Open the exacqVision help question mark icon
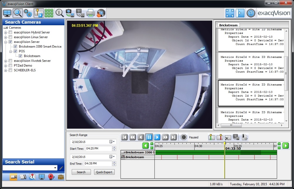294x189 pixels. (x=250, y=13)
